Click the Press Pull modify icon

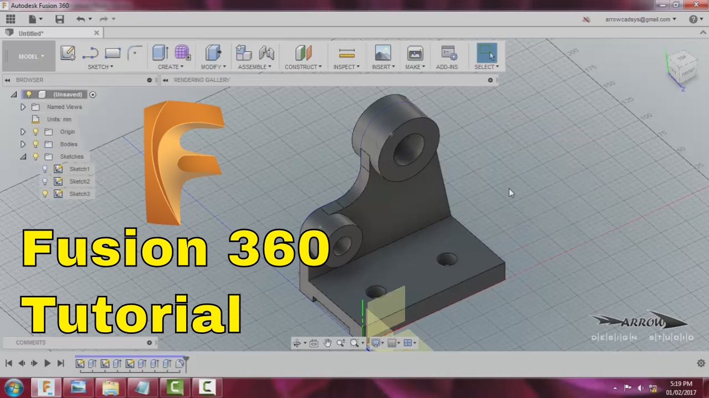[213, 53]
